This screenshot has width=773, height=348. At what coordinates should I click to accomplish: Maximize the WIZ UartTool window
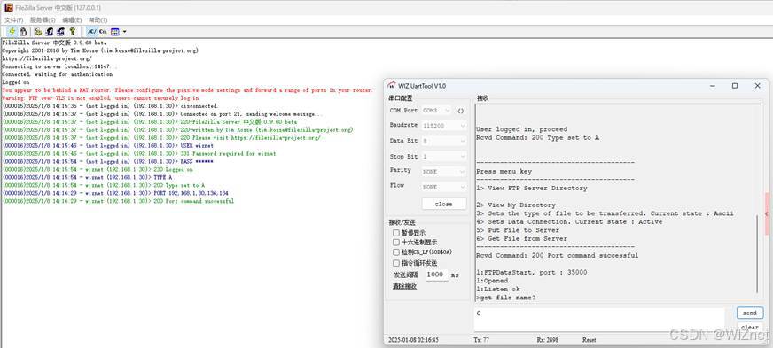coord(735,86)
